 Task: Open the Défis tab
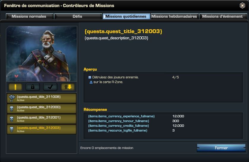pos(78,16)
